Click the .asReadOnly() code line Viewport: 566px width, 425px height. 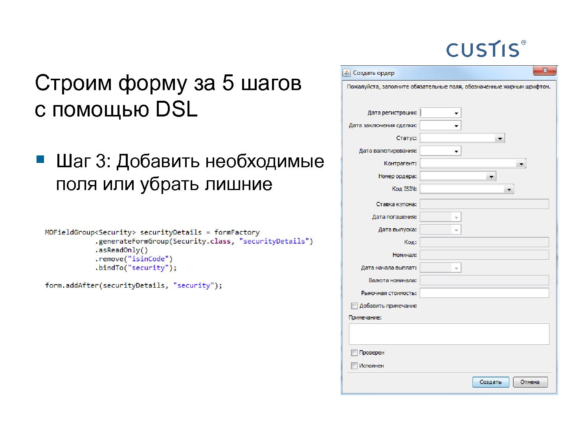[x=121, y=250]
